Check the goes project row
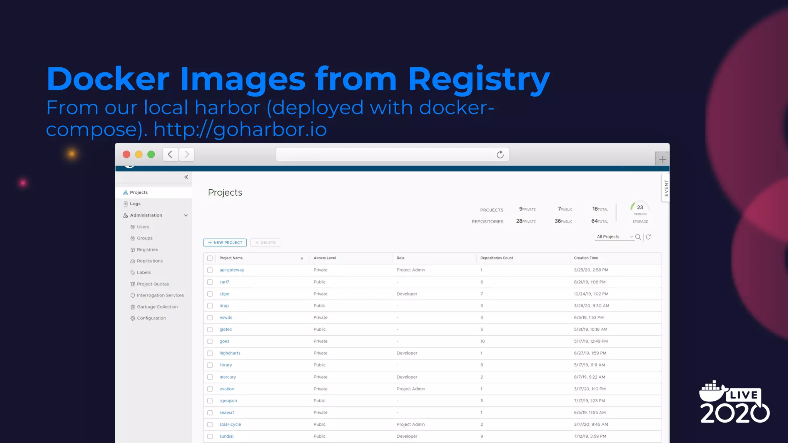 [210, 341]
